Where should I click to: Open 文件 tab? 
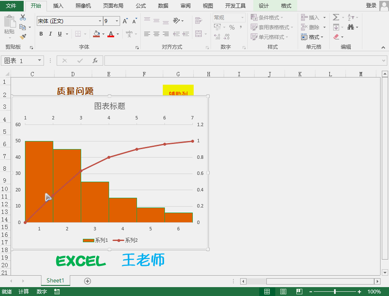point(11,6)
